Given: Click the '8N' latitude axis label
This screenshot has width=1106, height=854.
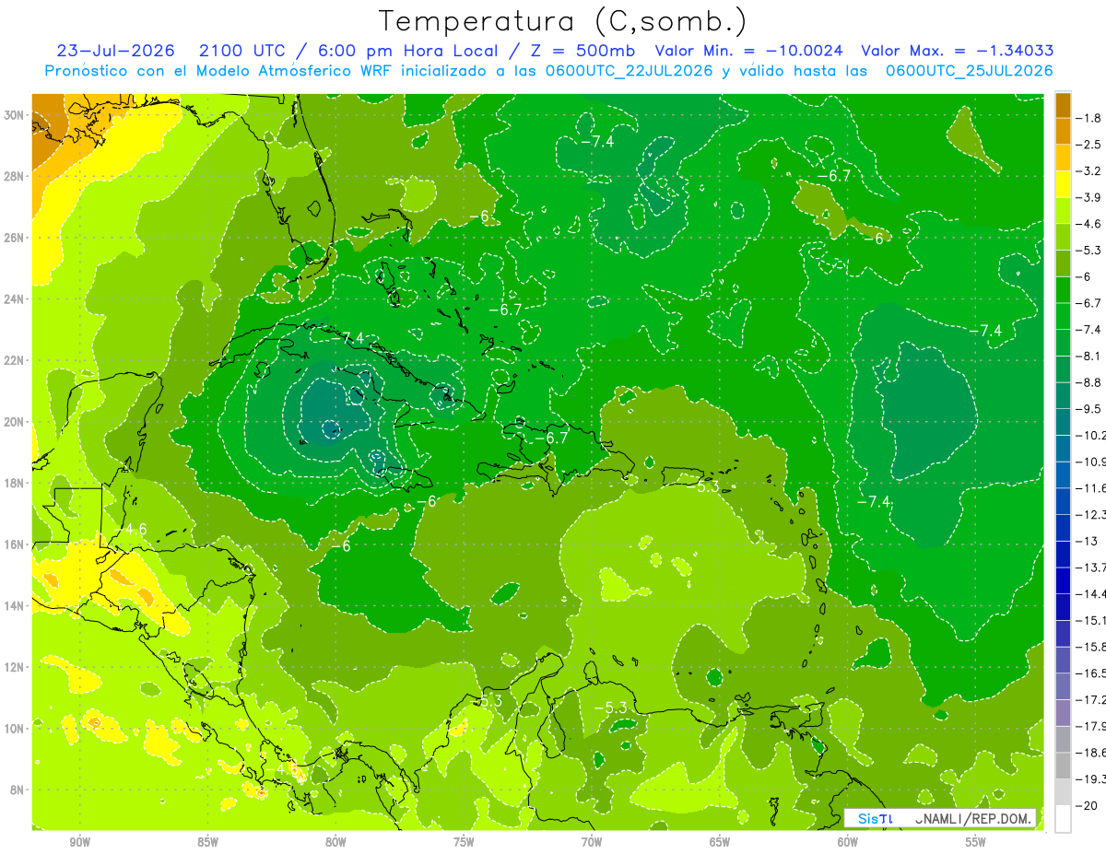Looking at the screenshot, I should pyautogui.click(x=17, y=790).
